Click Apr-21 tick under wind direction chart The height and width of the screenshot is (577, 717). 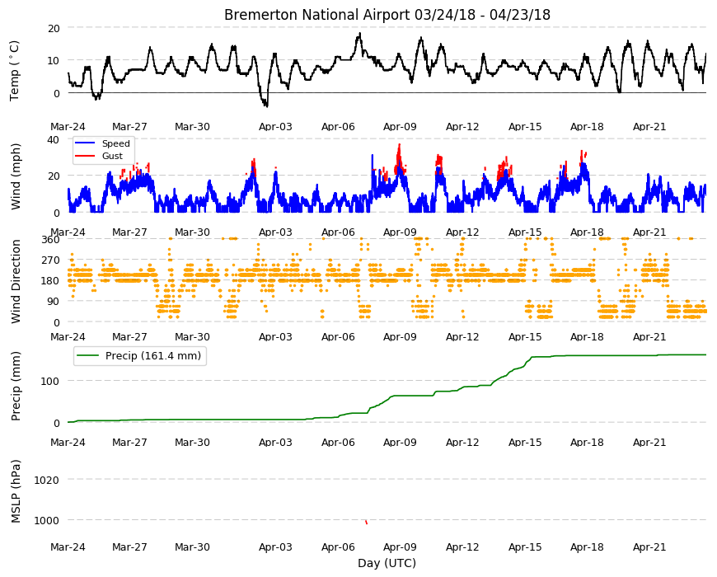[x=649, y=337]
